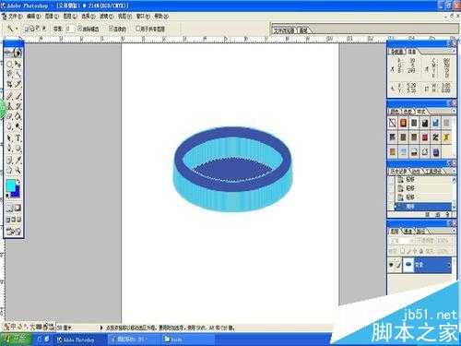Toggle the anti-aliased checkbox in options bar
This screenshot has width=461, height=346.
click(79, 29)
